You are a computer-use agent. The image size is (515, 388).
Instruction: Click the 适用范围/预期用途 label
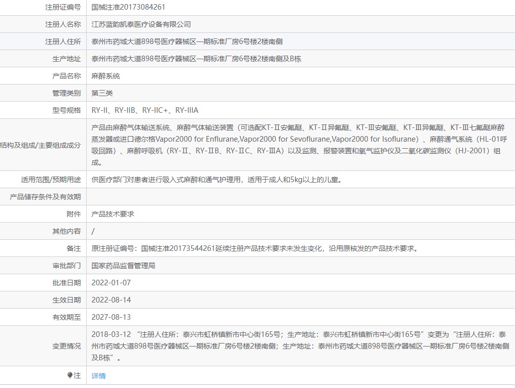(51, 180)
